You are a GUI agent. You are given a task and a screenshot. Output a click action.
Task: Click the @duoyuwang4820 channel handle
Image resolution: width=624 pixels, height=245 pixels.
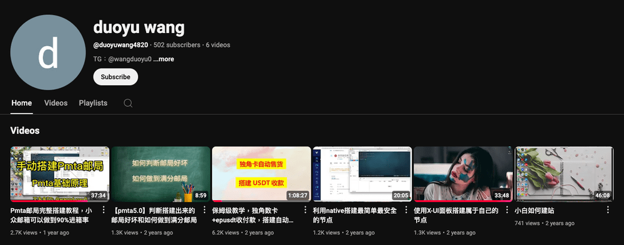pos(120,45)
